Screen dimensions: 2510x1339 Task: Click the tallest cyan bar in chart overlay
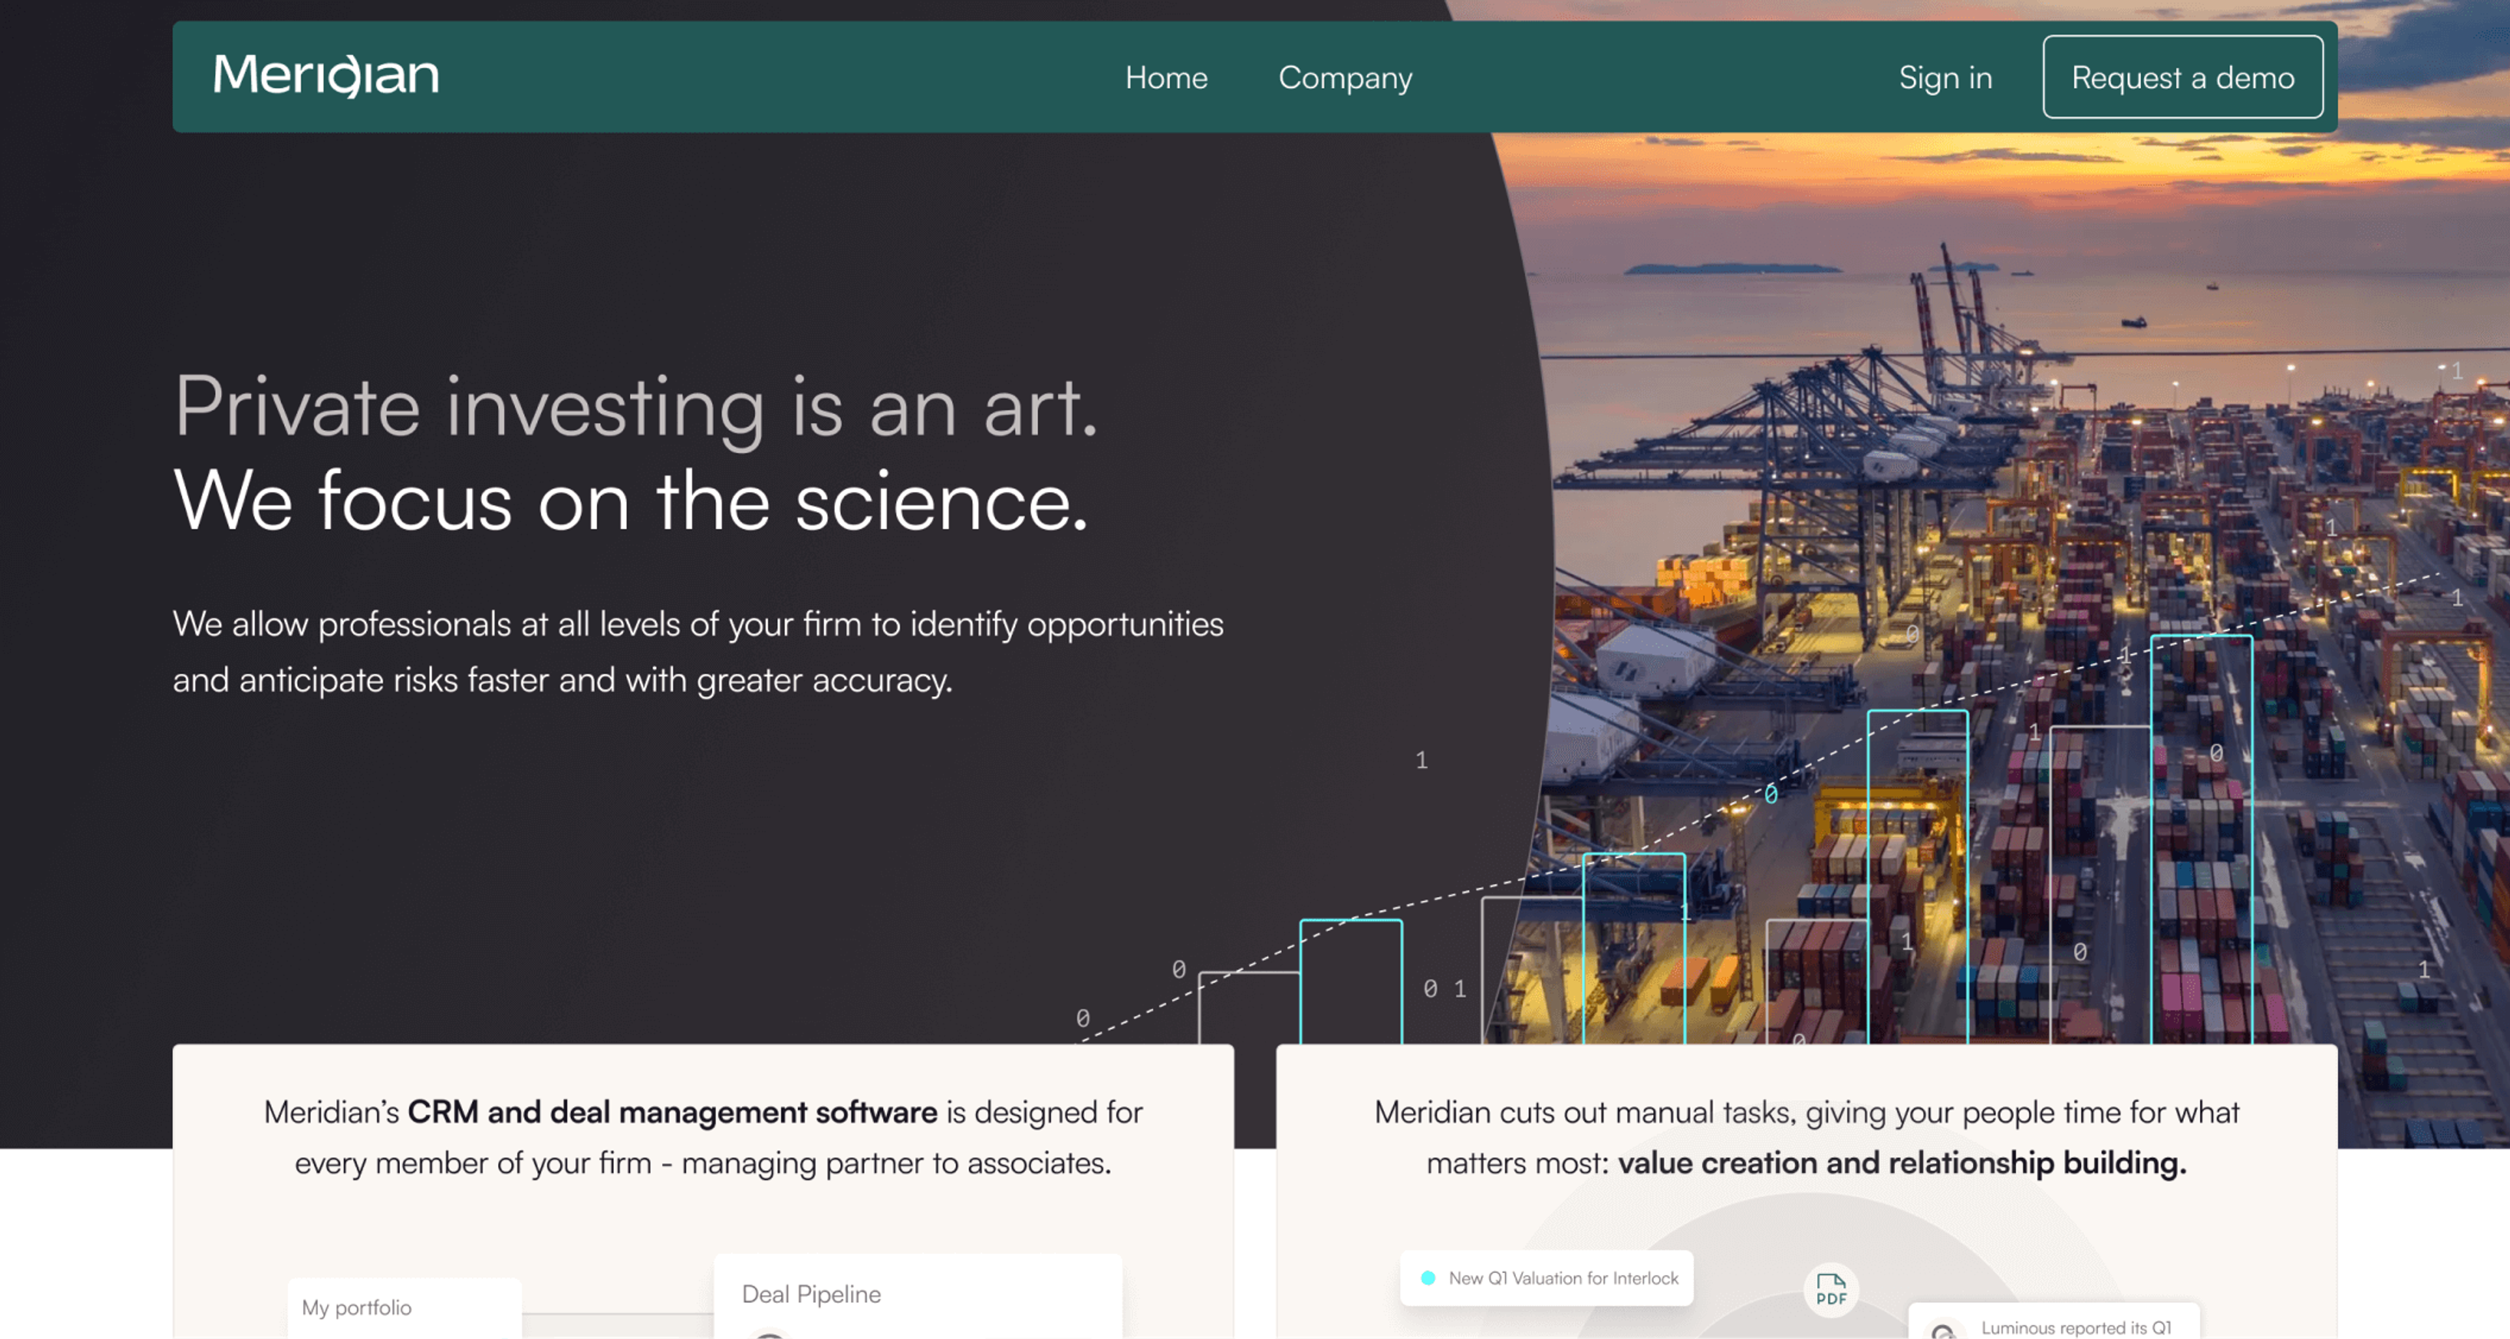click(2201, 840)
